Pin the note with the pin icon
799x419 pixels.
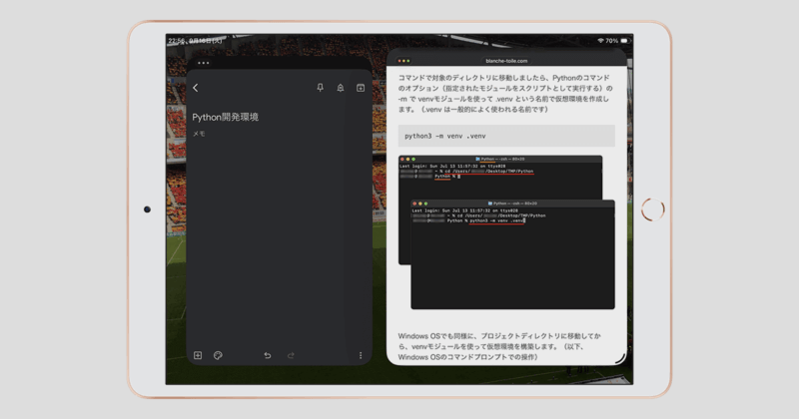click(320, 88)
